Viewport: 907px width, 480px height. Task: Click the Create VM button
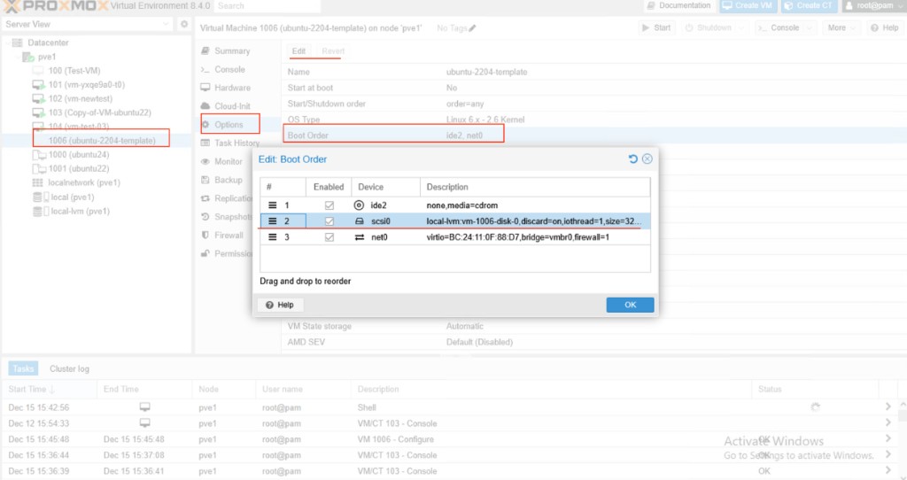tap(748, 6)
